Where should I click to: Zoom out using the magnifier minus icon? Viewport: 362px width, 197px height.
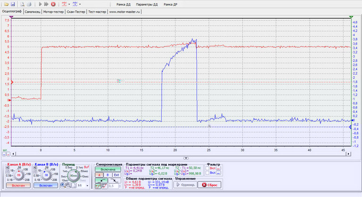pos(67,186)
